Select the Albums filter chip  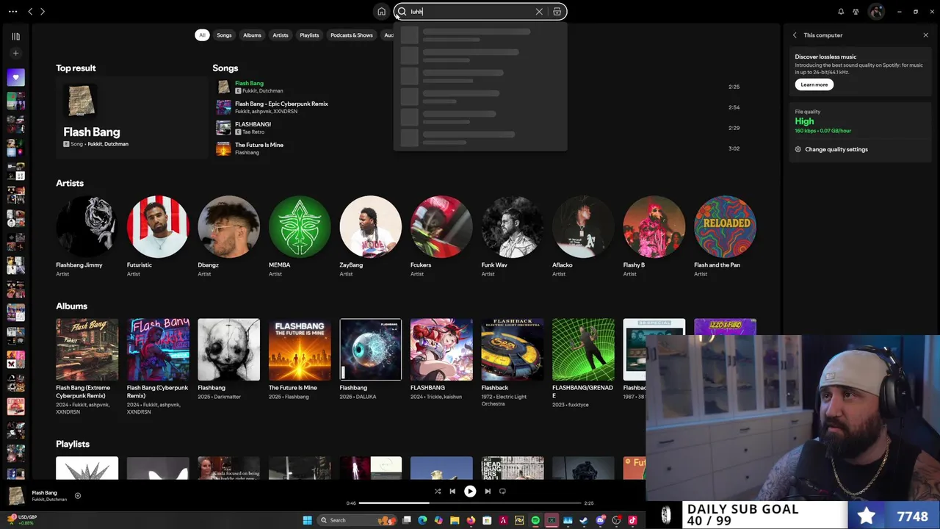point(252,35)
